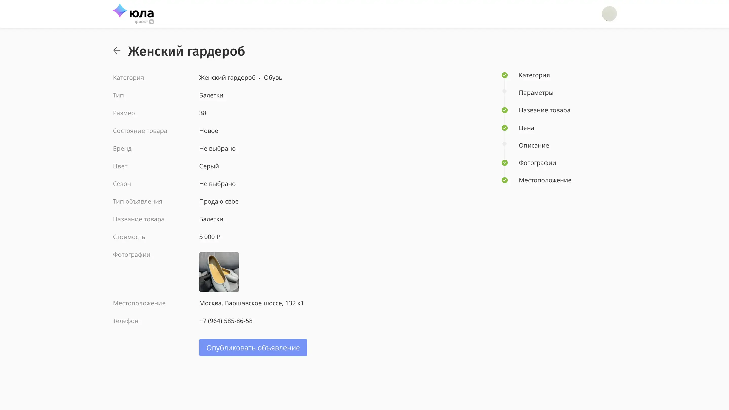Jump to the Цена step label
729x410 pixels.
pos(526,128)
